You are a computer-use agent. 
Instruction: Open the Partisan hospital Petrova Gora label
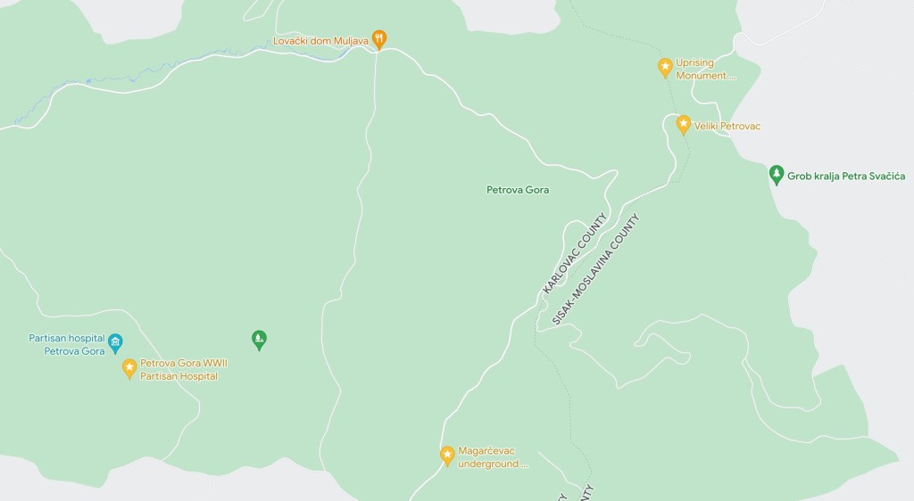click(67, 344)
